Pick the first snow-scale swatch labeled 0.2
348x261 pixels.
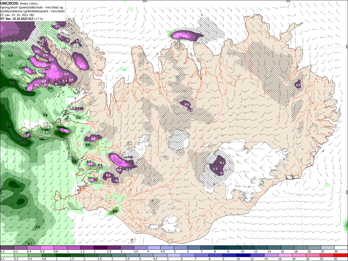[x=7, y=248]
